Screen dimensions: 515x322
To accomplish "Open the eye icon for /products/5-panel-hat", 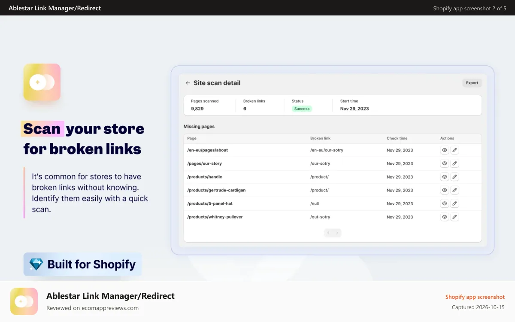I will click(445, 204).
